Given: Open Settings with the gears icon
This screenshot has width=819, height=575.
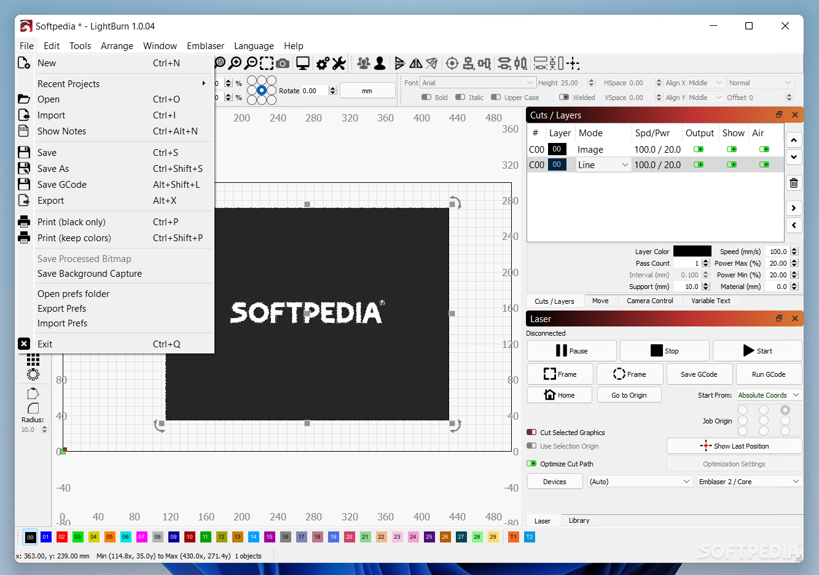Looking at the screenshot, I should tap(323, 63).
